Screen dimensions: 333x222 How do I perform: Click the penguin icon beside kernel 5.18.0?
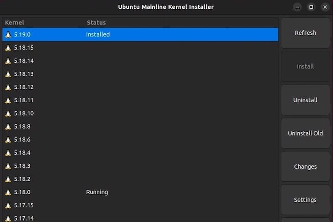click(8, 192)
